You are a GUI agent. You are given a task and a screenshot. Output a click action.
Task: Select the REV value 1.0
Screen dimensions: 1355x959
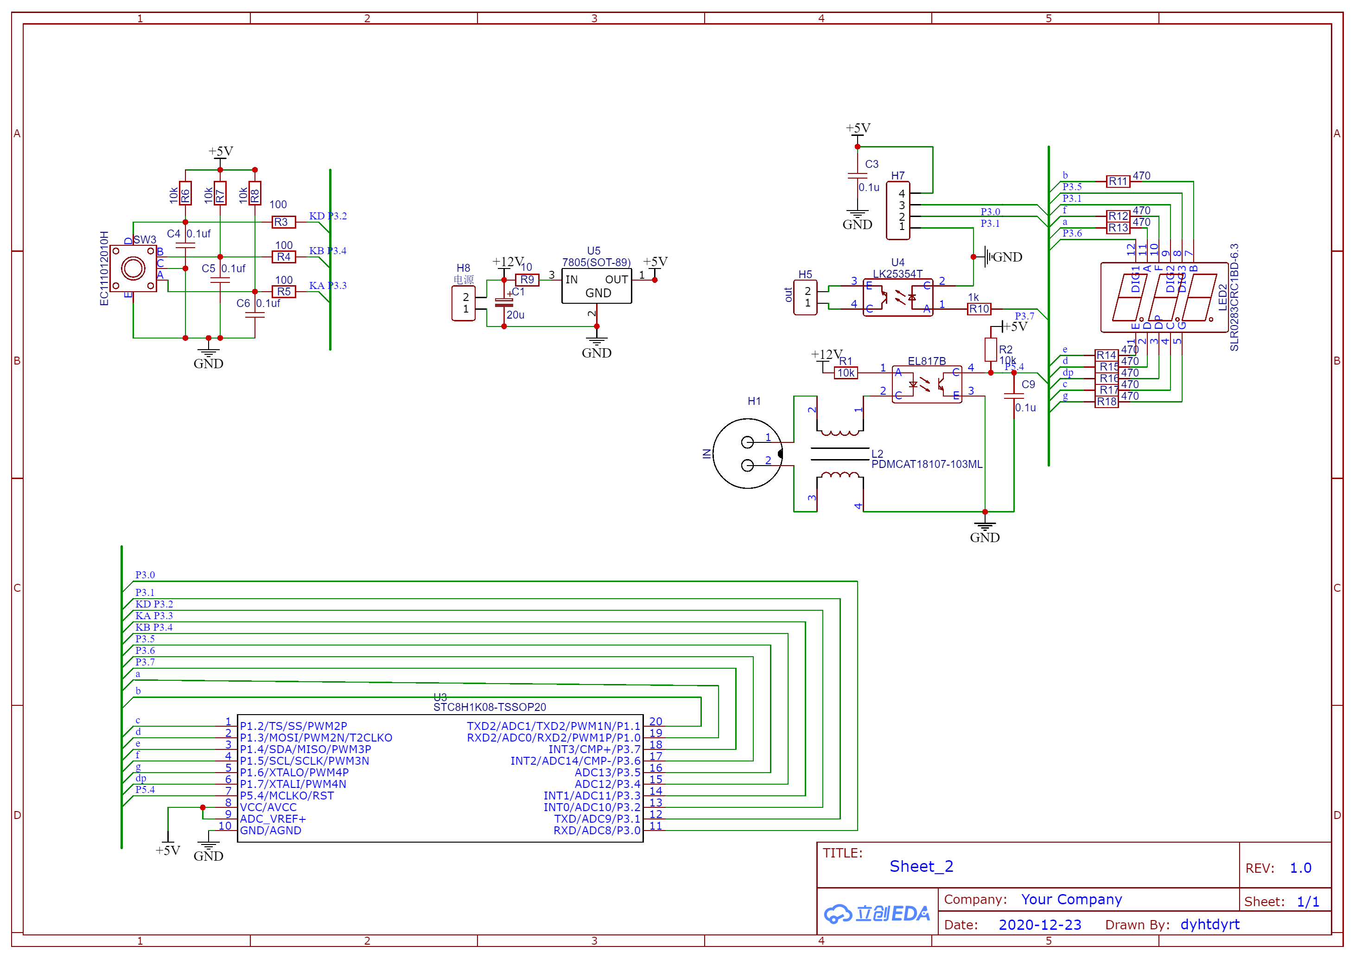click(1300, 868)
